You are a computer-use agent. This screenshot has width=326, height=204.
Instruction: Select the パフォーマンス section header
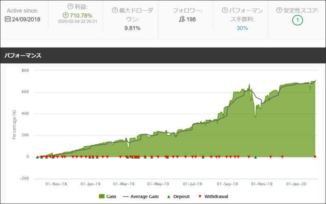(23, 55)
